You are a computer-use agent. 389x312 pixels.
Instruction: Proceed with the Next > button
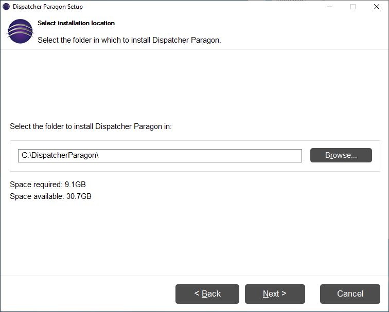(275, 294)
